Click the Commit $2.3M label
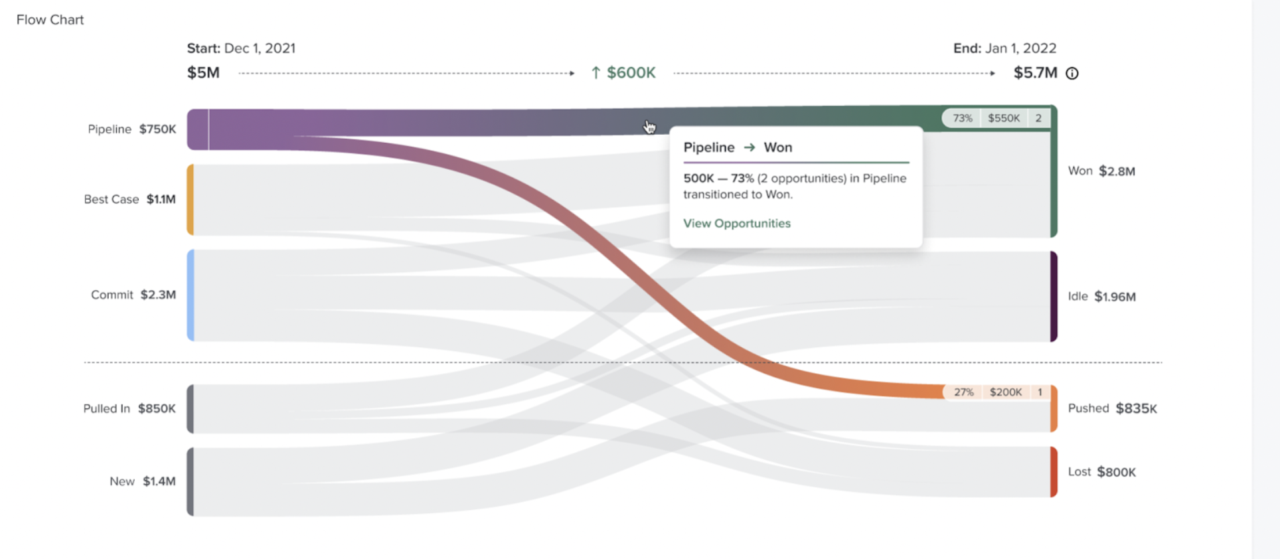Screen dimensions: 1280x559 click(133, 295)
